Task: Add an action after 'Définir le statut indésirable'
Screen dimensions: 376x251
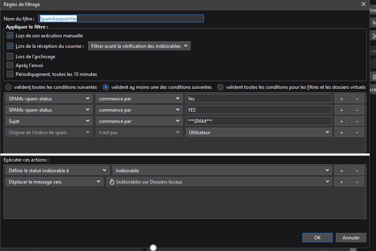Action: pos(341,171)
